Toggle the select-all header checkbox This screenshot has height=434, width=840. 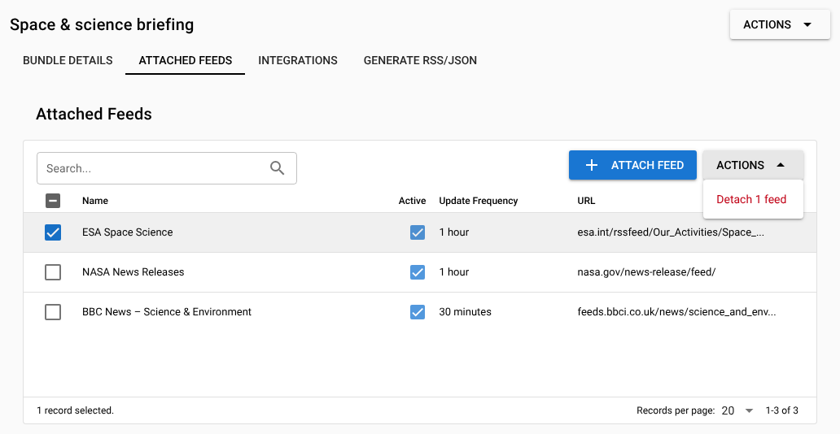(x=53, y=201)
